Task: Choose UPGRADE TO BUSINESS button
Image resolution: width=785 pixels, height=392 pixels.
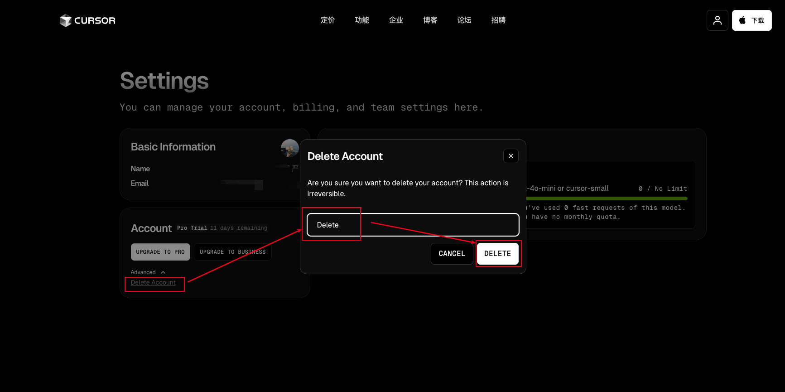Action: (232, 252)
